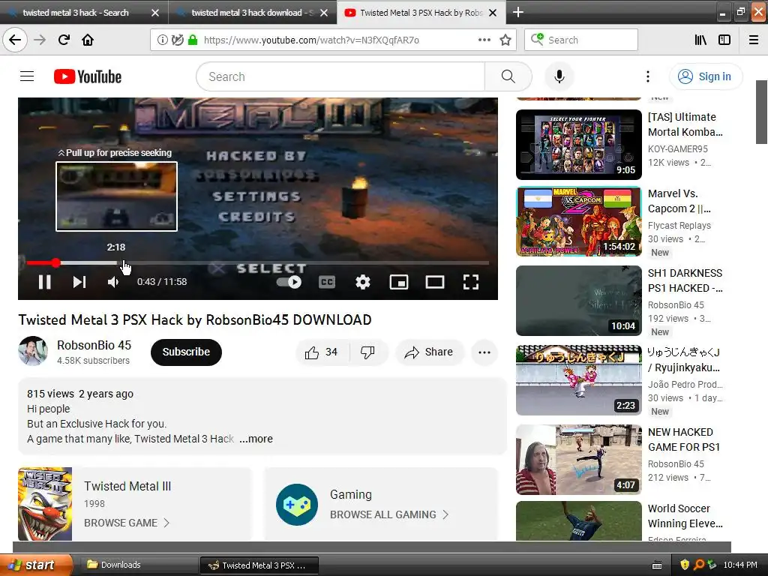Open video player settings gear
This screenshot has height=576, width=768.
click(x=362, y=282)
